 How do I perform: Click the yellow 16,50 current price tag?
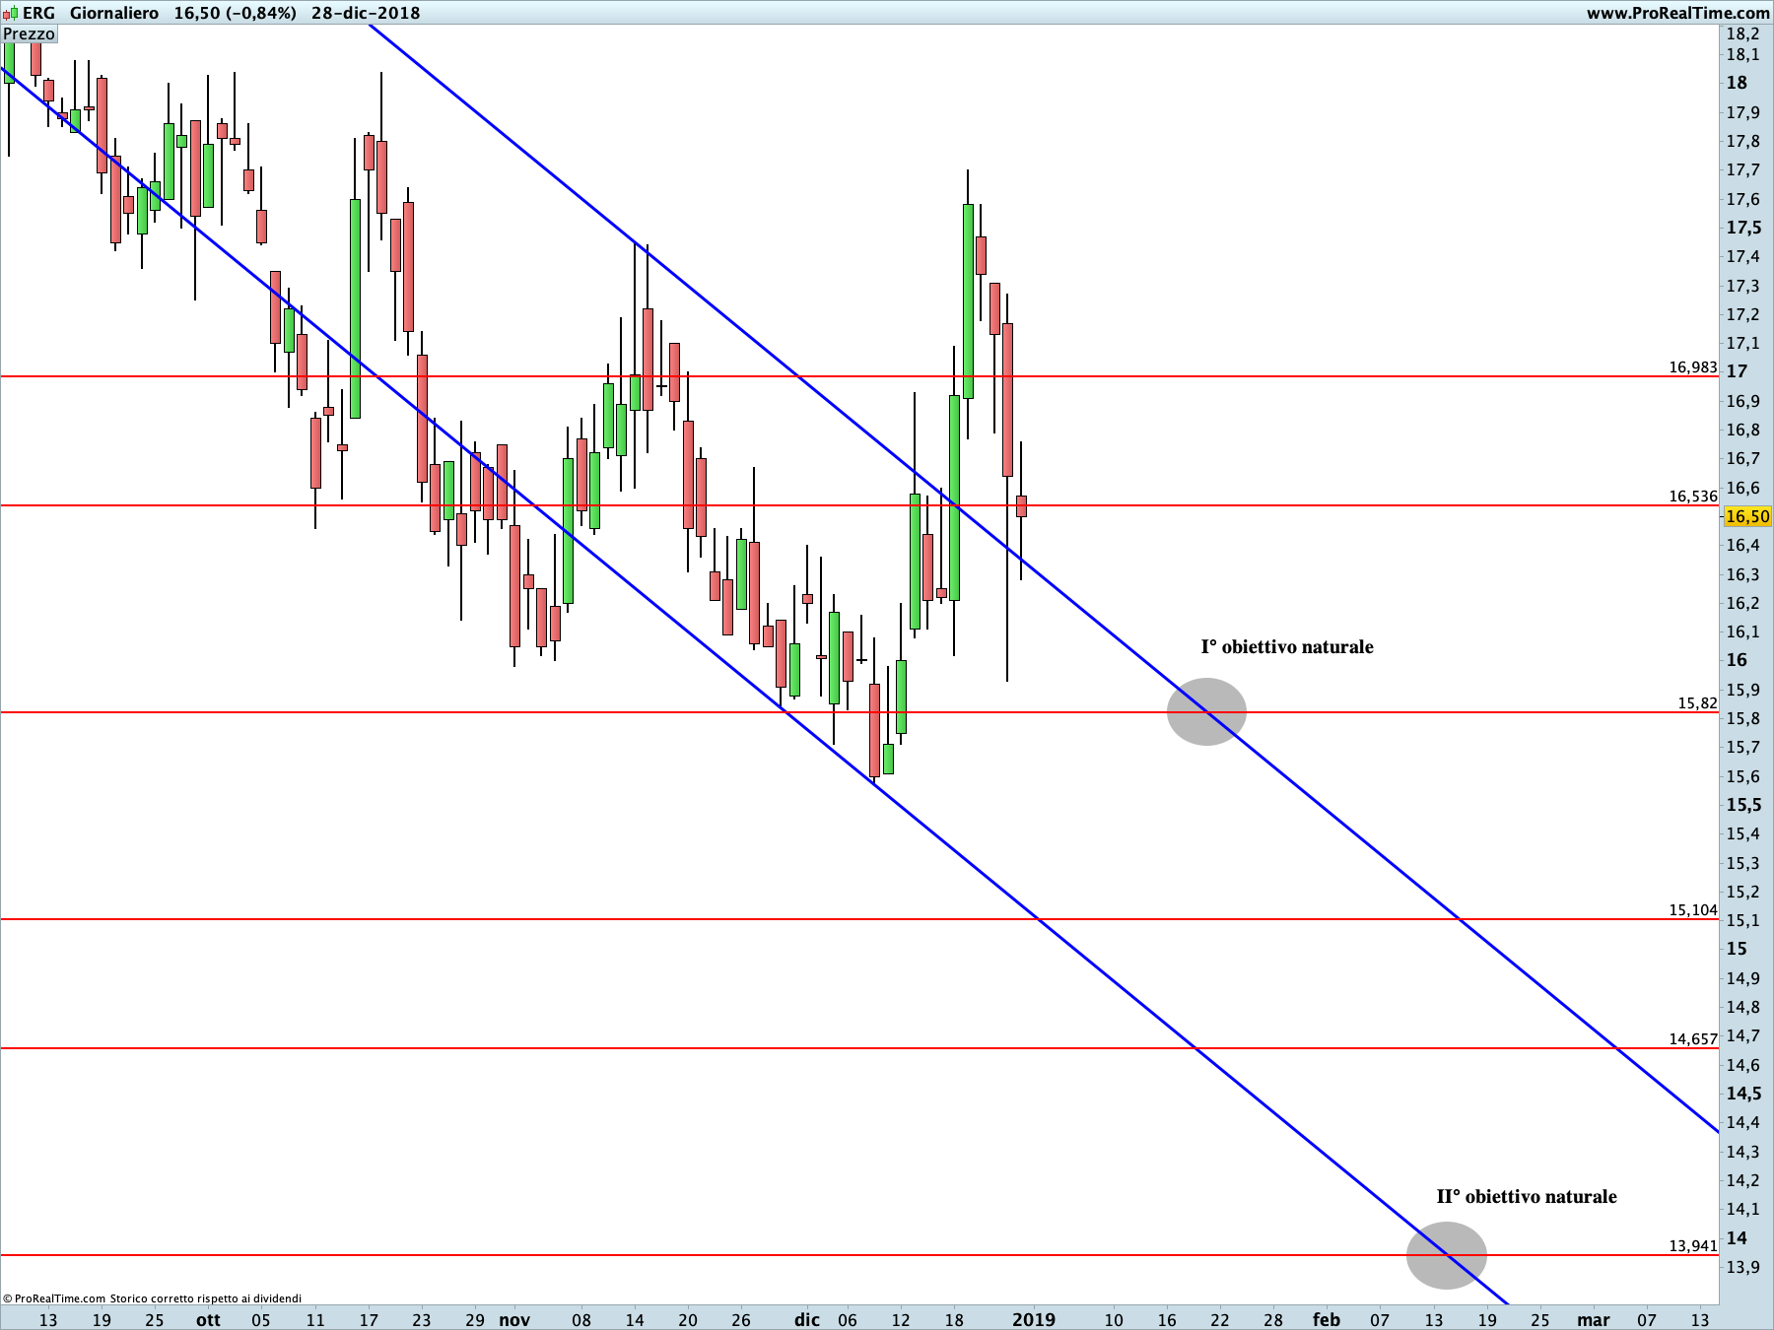tap(1747, 516)
